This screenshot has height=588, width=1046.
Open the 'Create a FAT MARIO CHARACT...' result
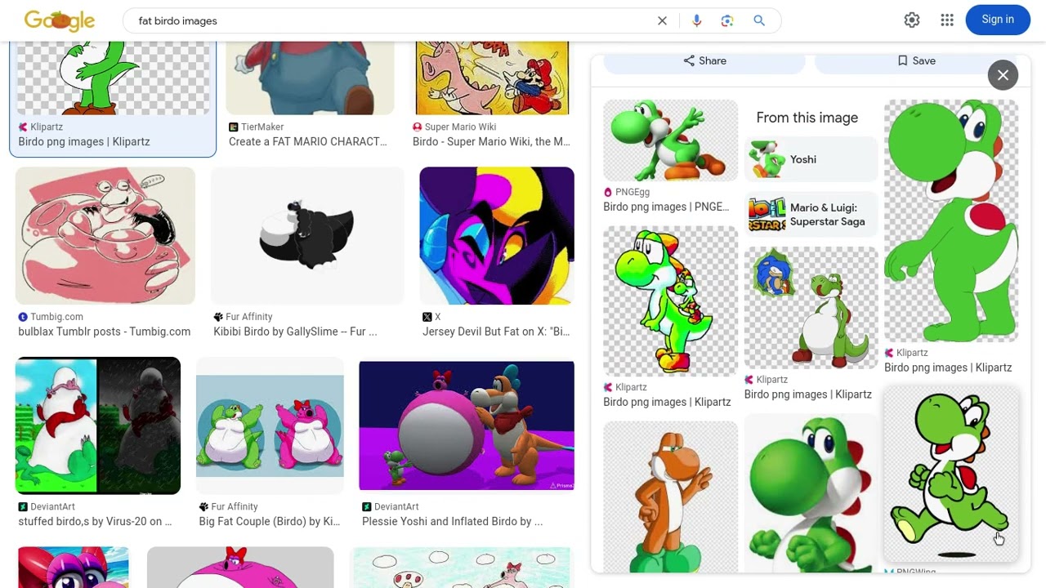coord(308,142)
